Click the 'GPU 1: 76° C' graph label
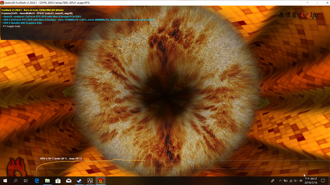Viewport: 330px width, 185px height. 61,159
